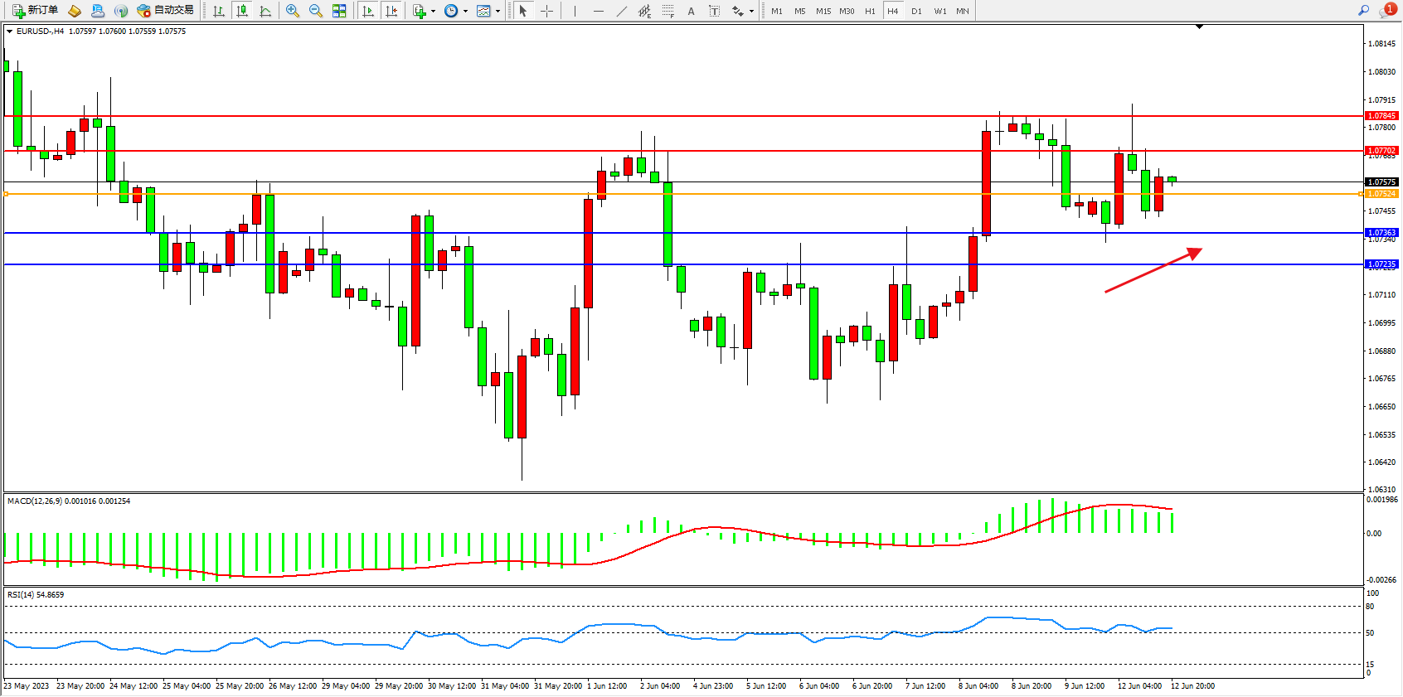Expand the Templates dropdown arrow

(498, 12)
